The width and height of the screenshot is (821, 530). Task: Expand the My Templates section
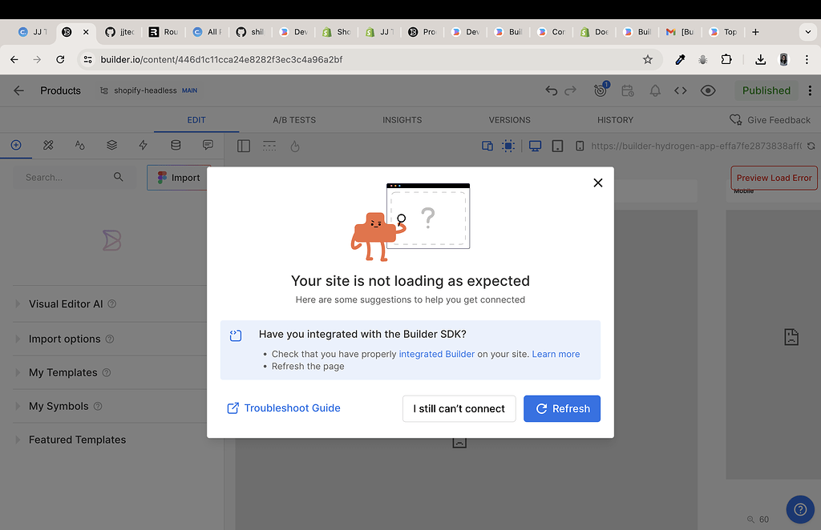(x=62, y=372)
